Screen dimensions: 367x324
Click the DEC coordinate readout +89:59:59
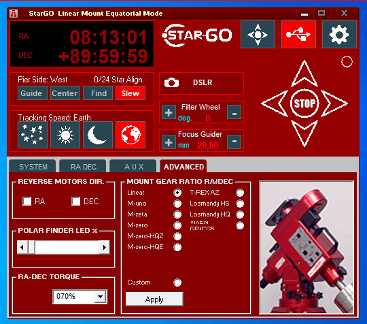point(103,56)
